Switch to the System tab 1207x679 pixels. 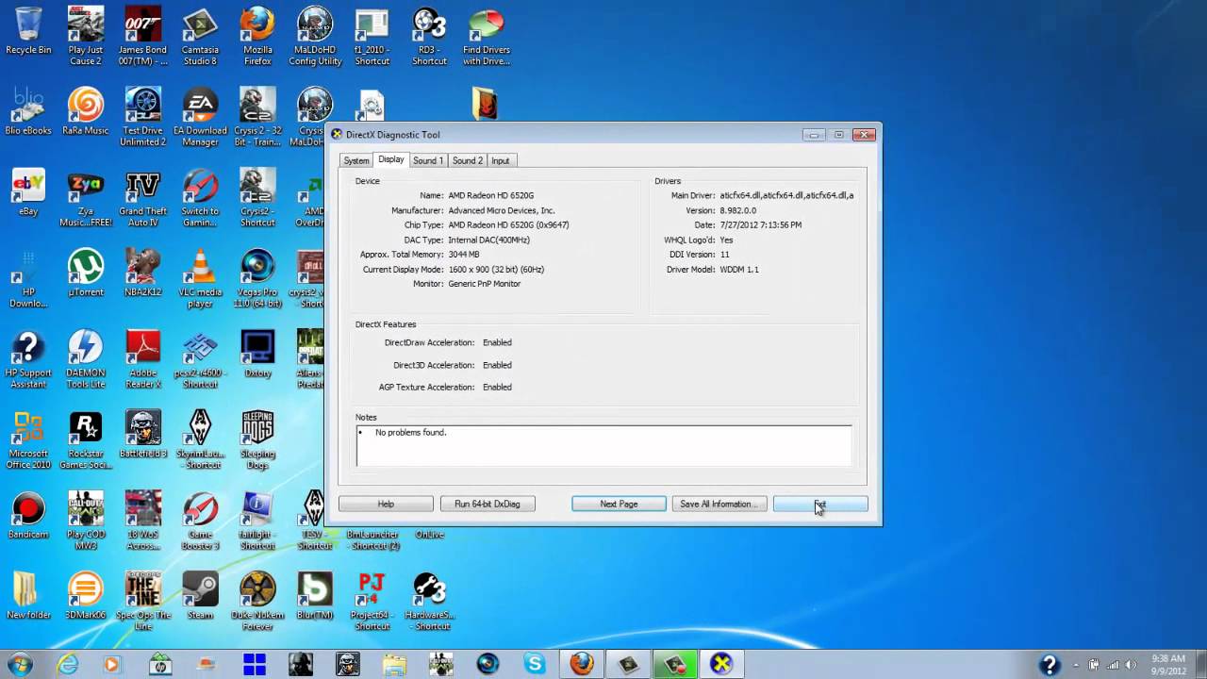pyautogui.click(x=356, y=161)
